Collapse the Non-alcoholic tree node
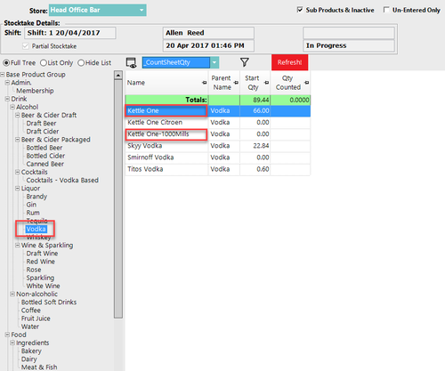The image size is (445, 371). coord(12,294)
